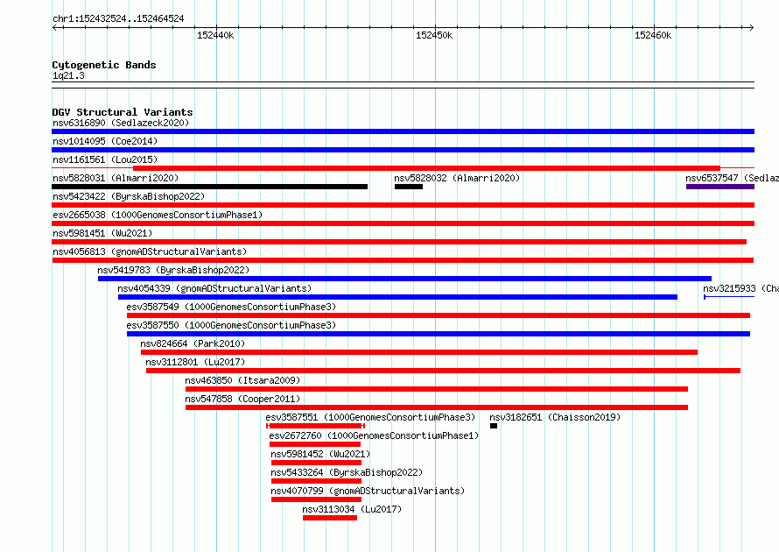Click the blue bar of nsv1014095
Screen dimensions: 779x552
tap(403, 150)
